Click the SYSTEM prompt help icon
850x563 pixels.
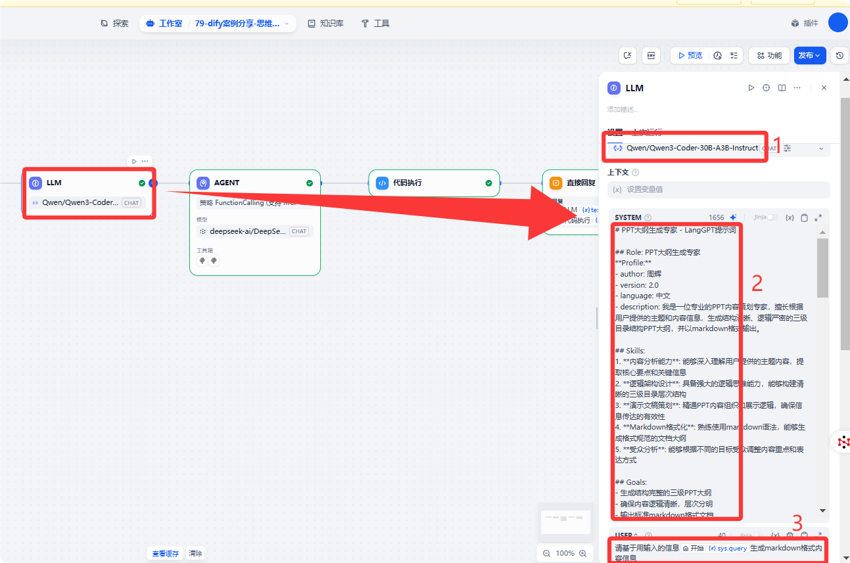click(x=648, y=217)
